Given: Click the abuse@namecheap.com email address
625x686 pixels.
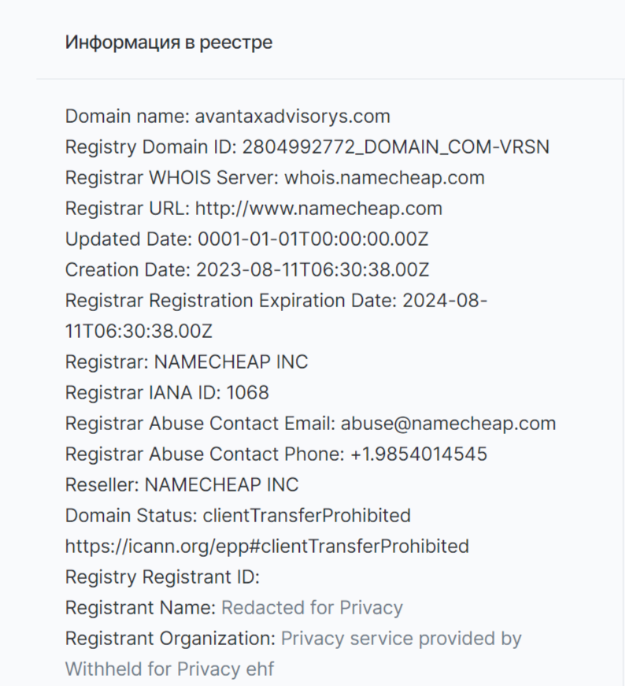Looking at the screenshot, I should pos(449,424).
